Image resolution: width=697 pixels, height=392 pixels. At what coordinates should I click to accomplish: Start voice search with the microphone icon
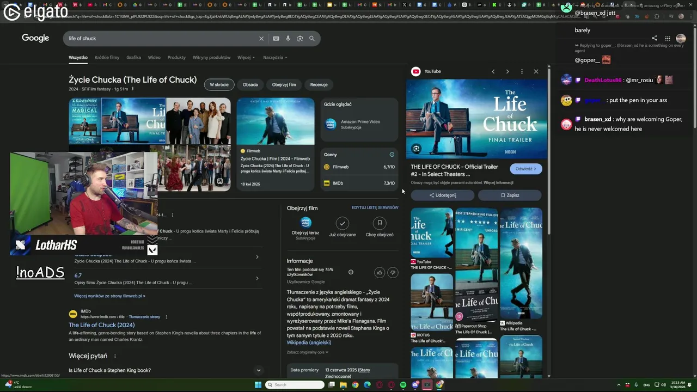[x=288, y=39]
